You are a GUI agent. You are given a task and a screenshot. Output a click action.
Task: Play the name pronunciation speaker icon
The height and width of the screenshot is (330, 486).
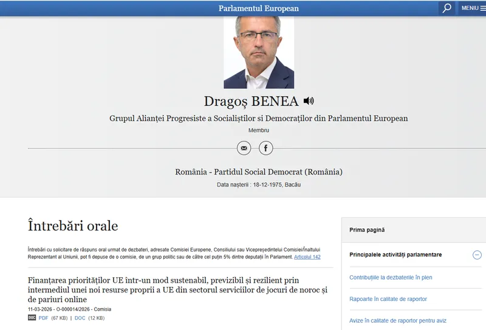tap(309, 101)
